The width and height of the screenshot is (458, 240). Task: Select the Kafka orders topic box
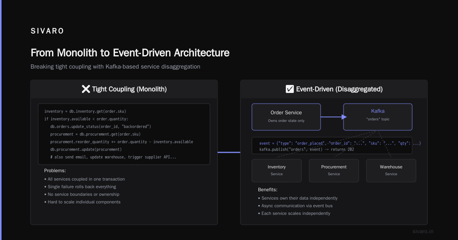[x=378, y=117]
